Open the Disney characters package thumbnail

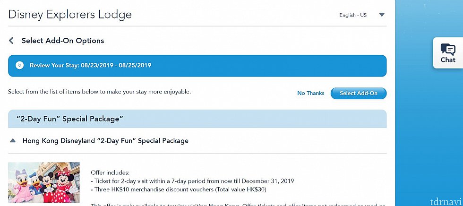tap(43, 182)
